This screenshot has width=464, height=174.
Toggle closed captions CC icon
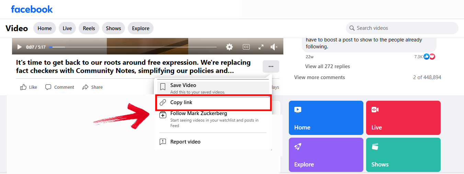pyautogui.click(x=246, y=47)
